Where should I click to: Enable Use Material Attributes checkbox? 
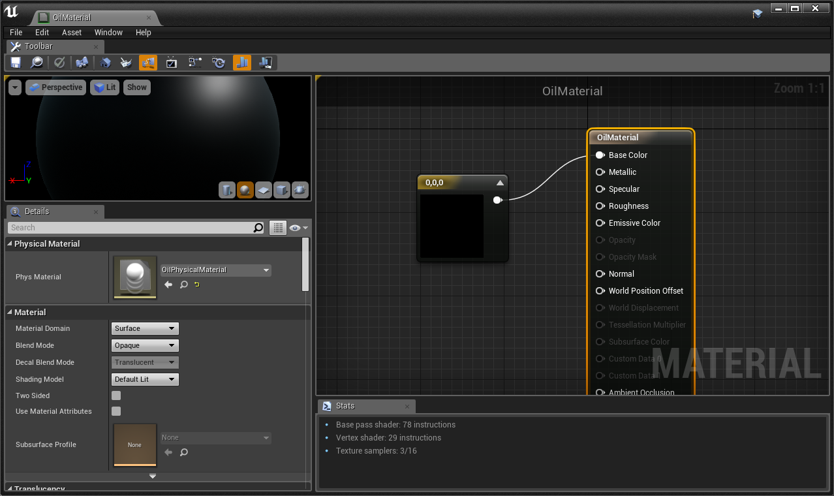click(116, 411)
